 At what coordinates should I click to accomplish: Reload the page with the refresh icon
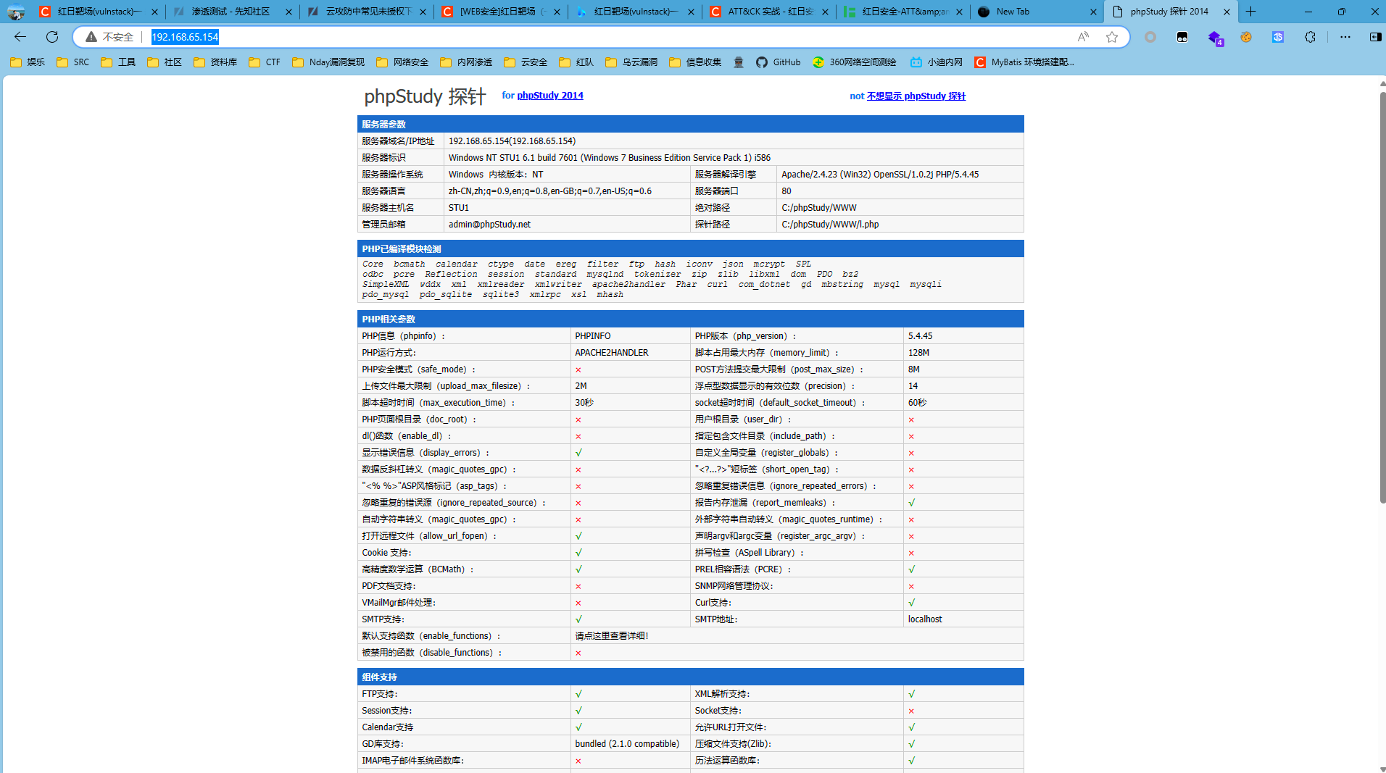pos(52,37)
